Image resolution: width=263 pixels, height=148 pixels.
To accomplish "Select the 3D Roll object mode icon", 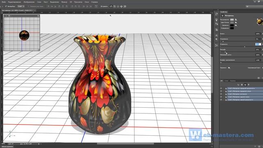I will [115, 7].
